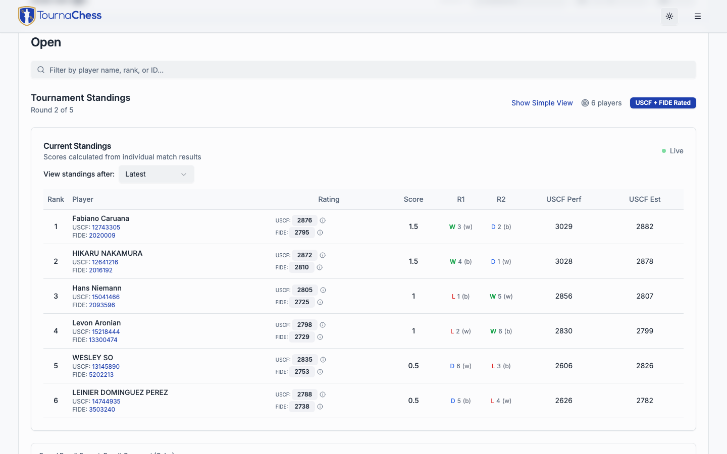Switch to Show Simple View
Image resolution: width=727 pixels, height=454 pixels.
[542, 103]
